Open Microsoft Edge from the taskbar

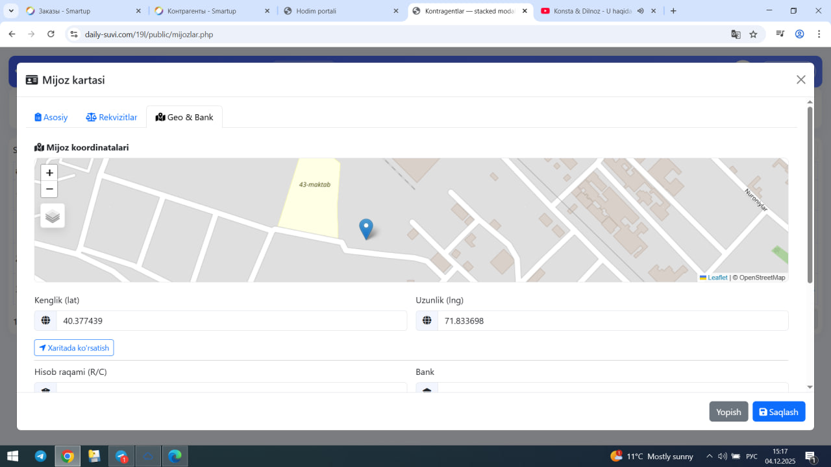click(175, 456)
